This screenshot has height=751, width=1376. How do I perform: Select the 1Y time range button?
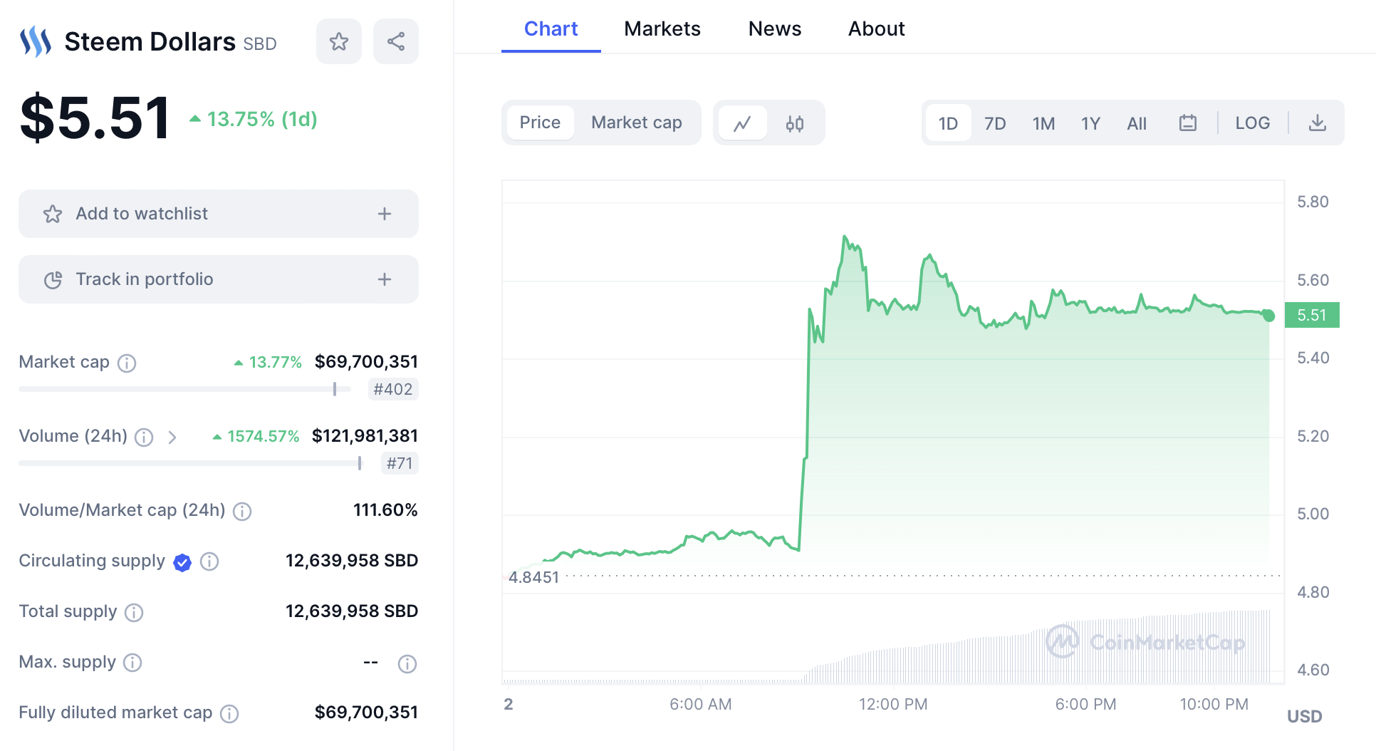[1090, 123]
